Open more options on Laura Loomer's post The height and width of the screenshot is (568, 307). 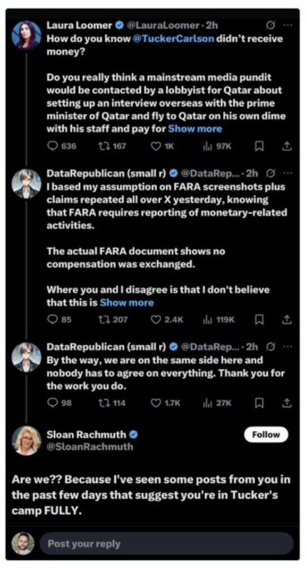(287, 25)
